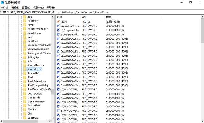This screenshot has width=204, height=123.
Task: Open the 文件(F) menu
Action: [4, 8]
